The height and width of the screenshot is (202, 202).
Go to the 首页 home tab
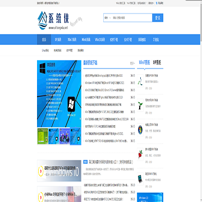pyautogui.click(x=44, y=40)
